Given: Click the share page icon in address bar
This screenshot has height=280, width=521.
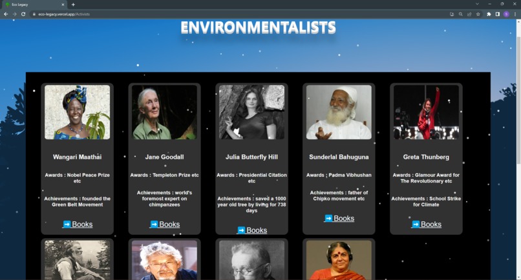Looking at the screenshot, I should (x=469, y=14).
